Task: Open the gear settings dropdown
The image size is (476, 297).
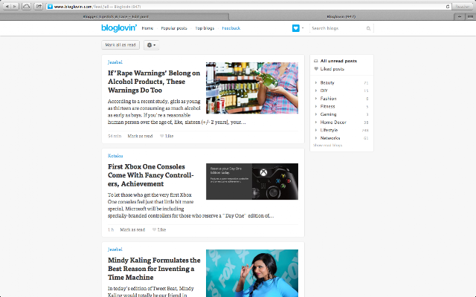Action: (x=151, y=45)
